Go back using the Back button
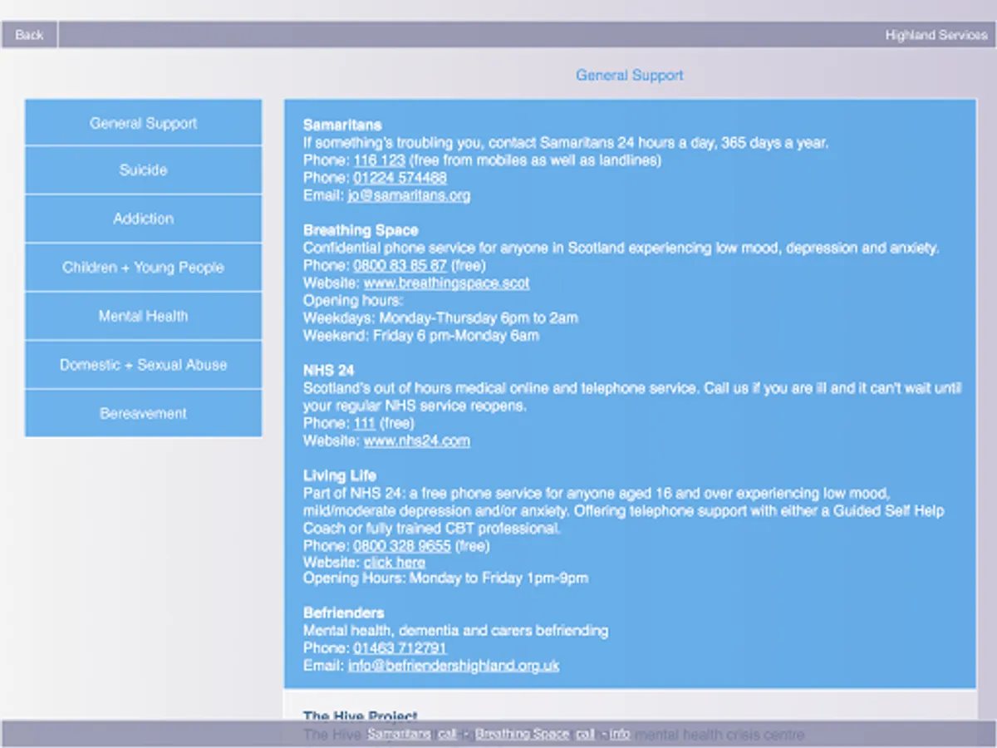Screen dimensions: 997x748 pyautogui.click(x=29, y=35)
